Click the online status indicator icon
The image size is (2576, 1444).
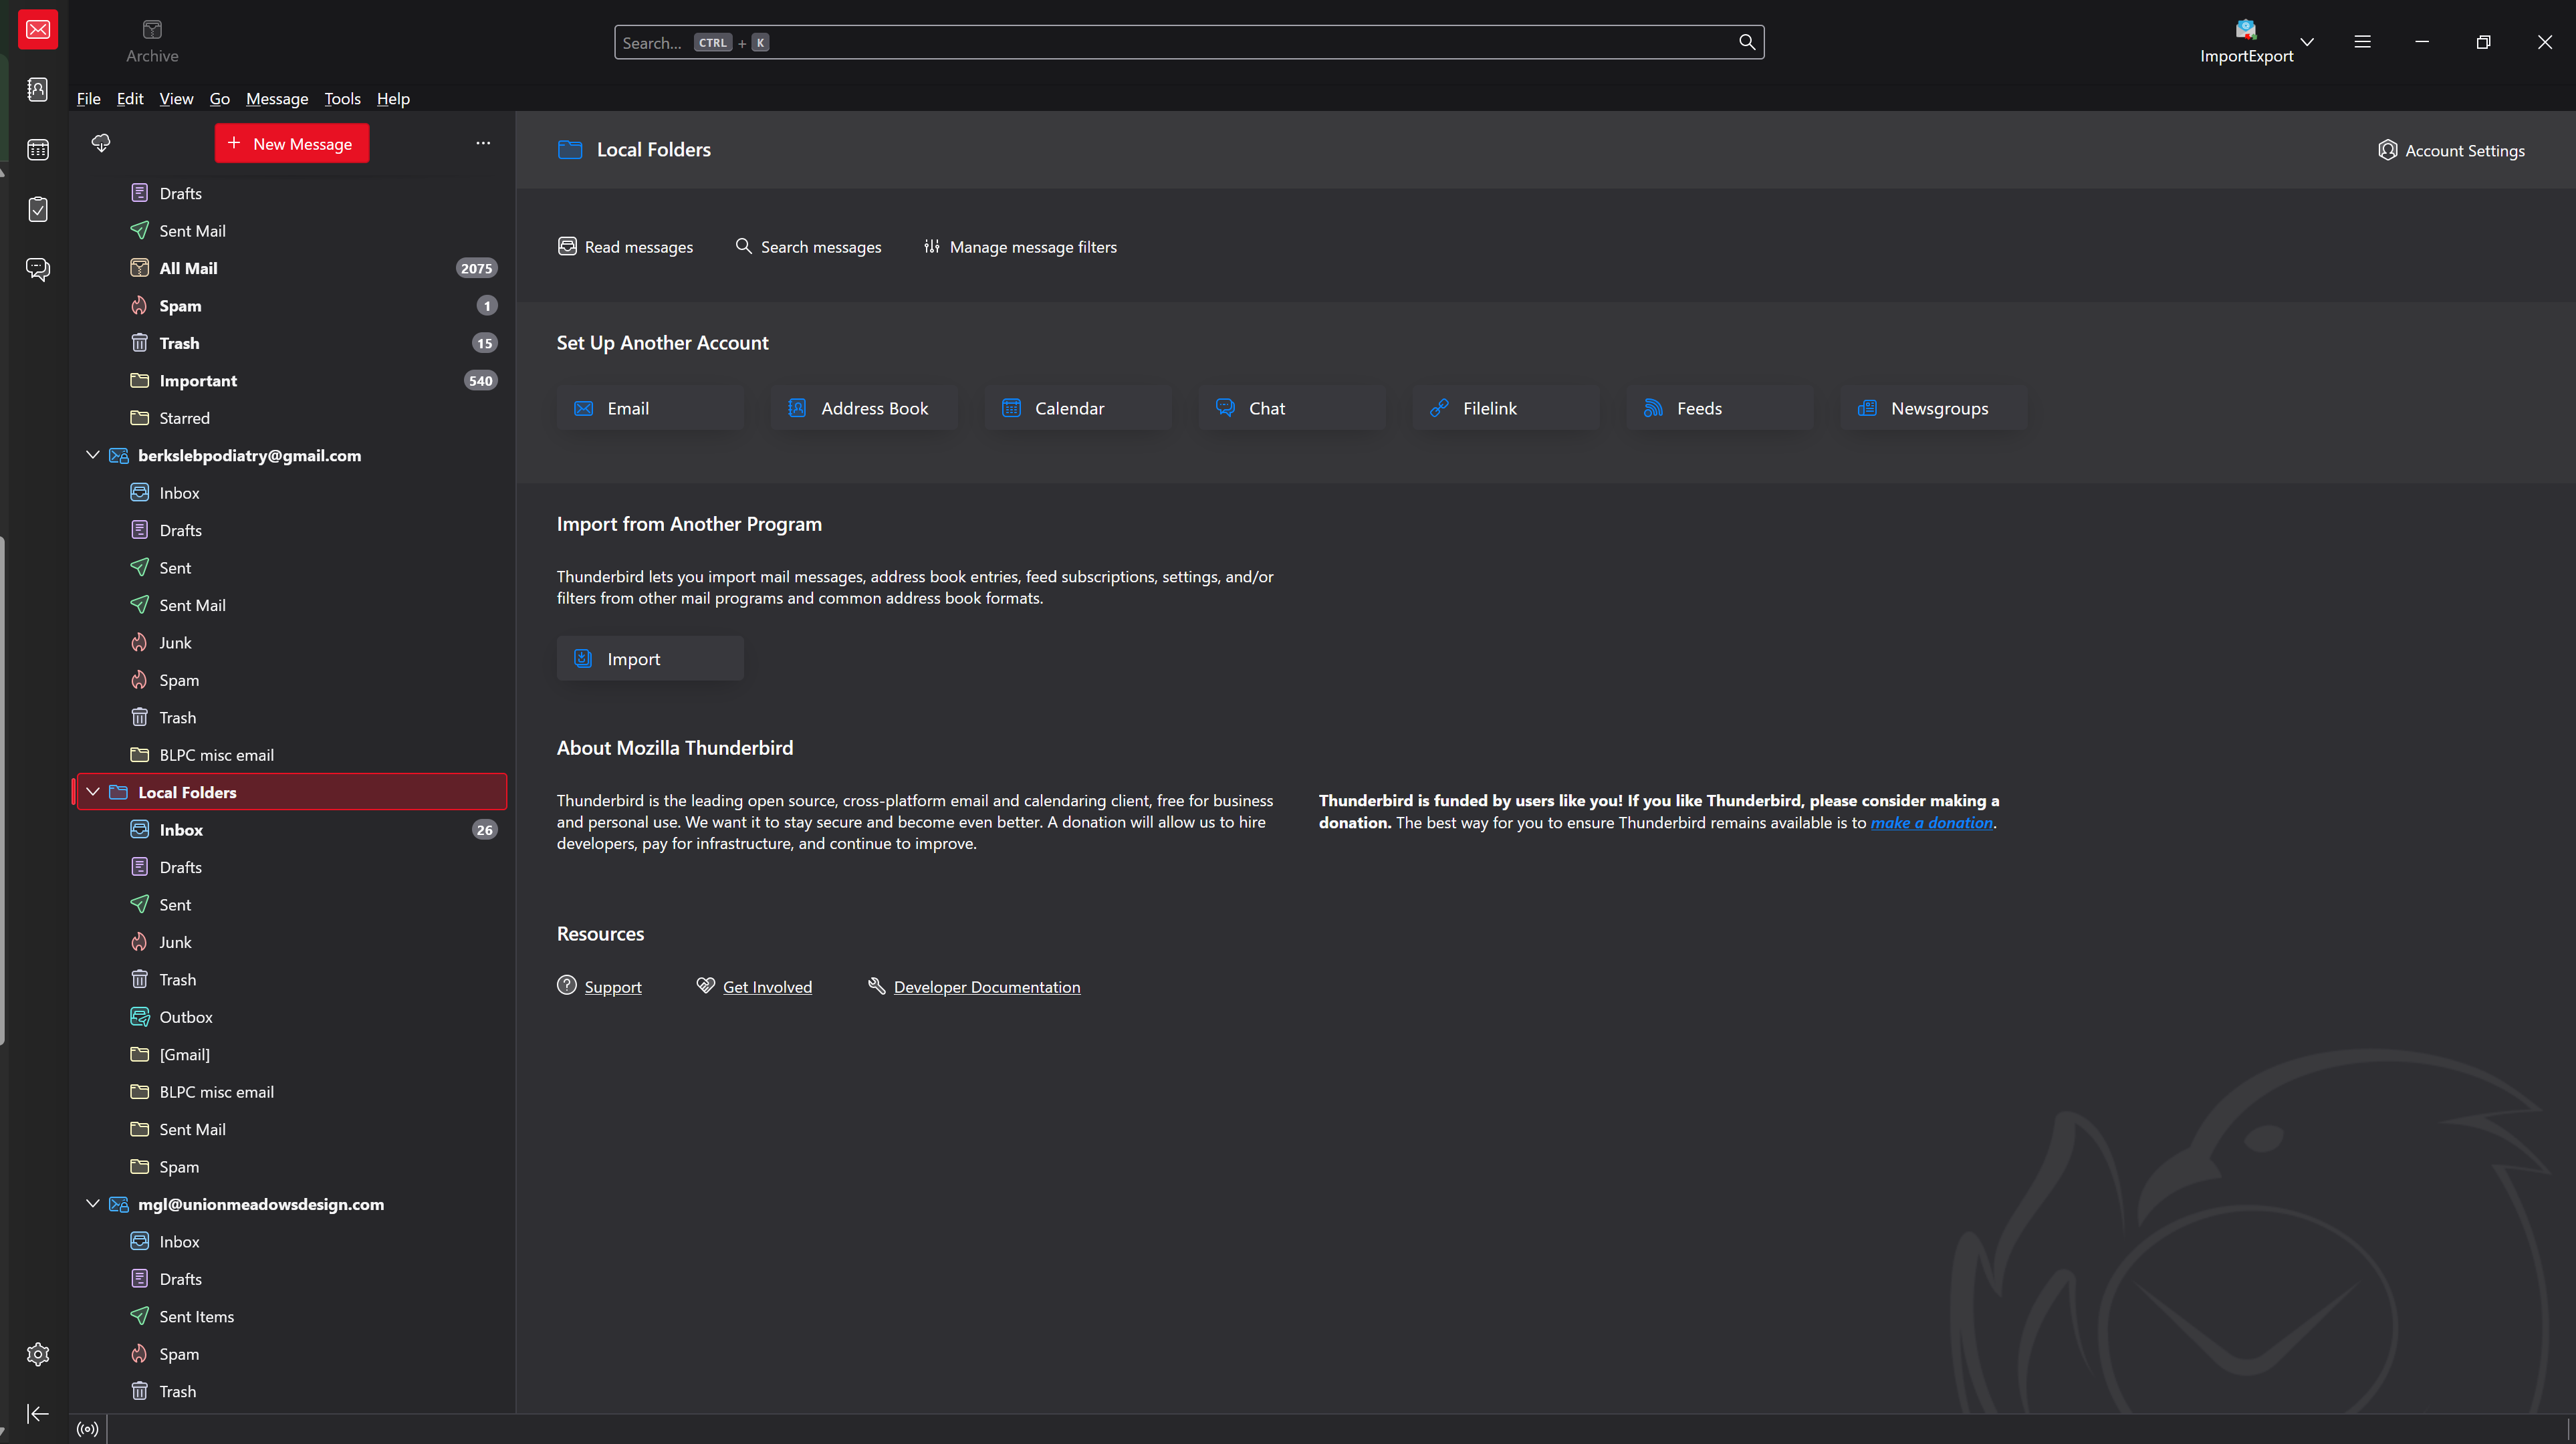[x=88, y=1429]
